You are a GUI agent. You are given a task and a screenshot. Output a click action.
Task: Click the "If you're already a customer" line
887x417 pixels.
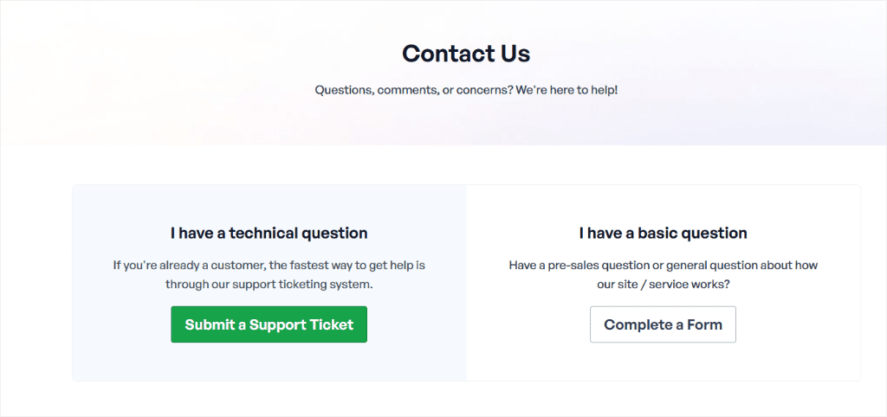click(269, 265)
